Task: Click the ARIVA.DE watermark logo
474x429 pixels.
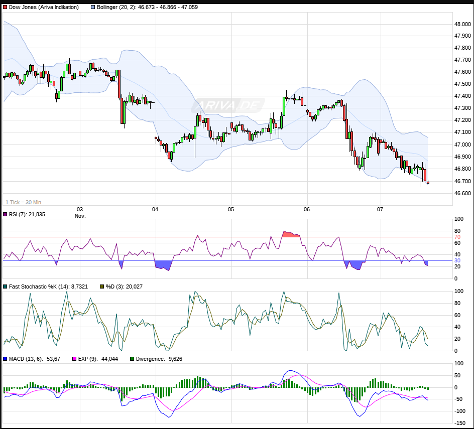Action: (227, 105)
